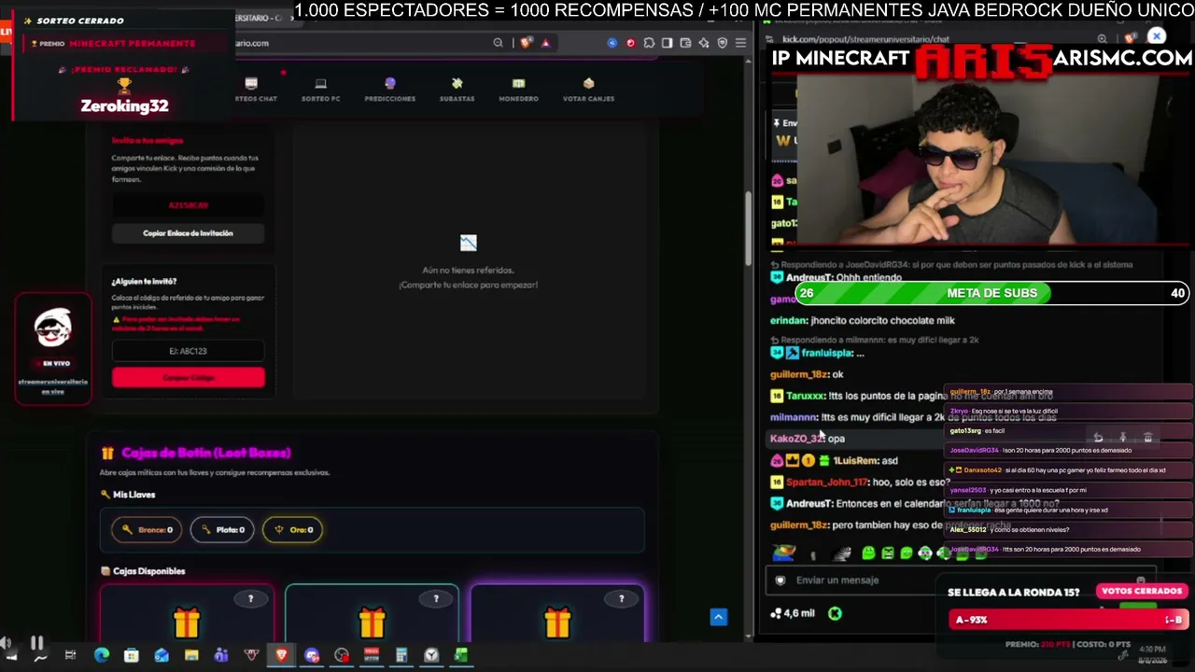Open Calculator from the taskbar
This screenshot has width=1195, height=672.
pyautogui.click(x=401, y=656)
